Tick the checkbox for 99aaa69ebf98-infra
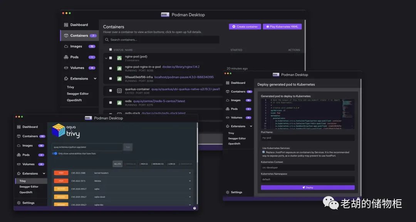Screen dimensions: 416x222 tap(111, 79)
